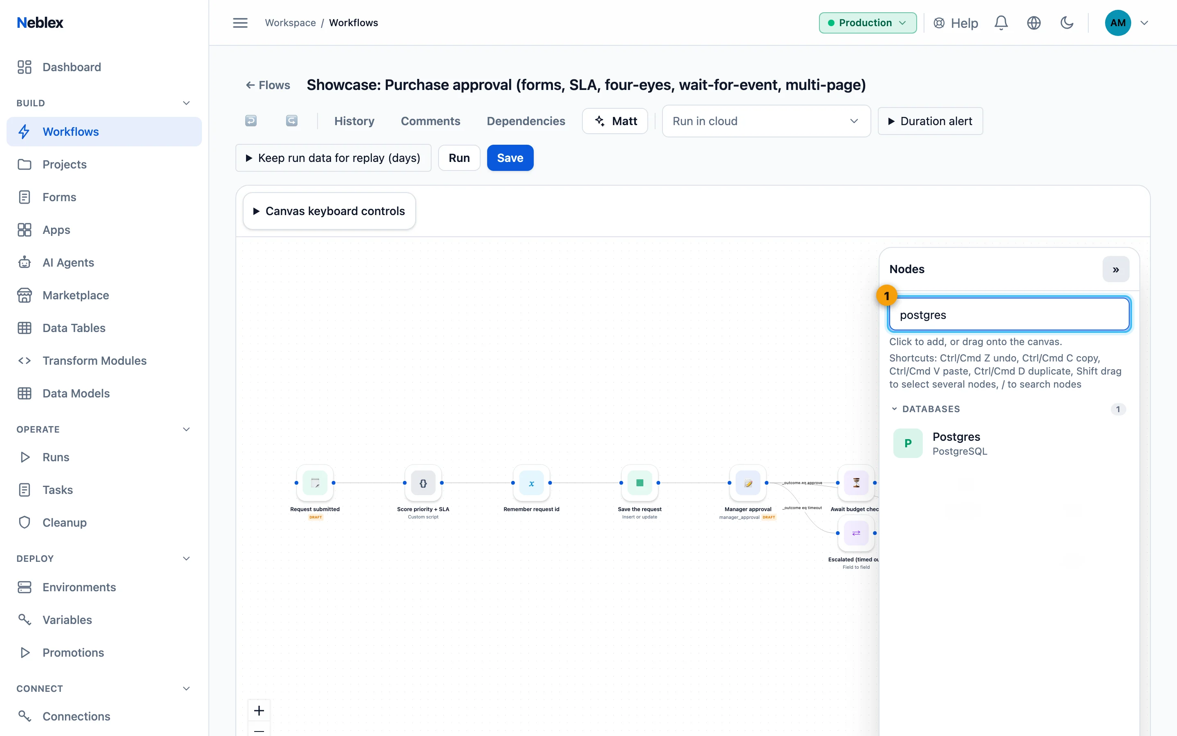This screenshot has width=1177, height=736.
Task: Expand the Duration alert disclosure
Action: tap(930, 121)
